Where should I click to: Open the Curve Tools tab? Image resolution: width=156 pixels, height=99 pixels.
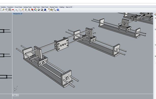point(18,7)
